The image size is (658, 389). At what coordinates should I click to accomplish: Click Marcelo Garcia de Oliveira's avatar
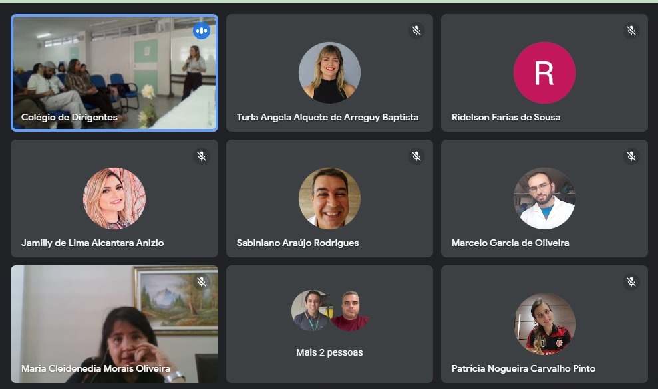click(x=544, y=198)
